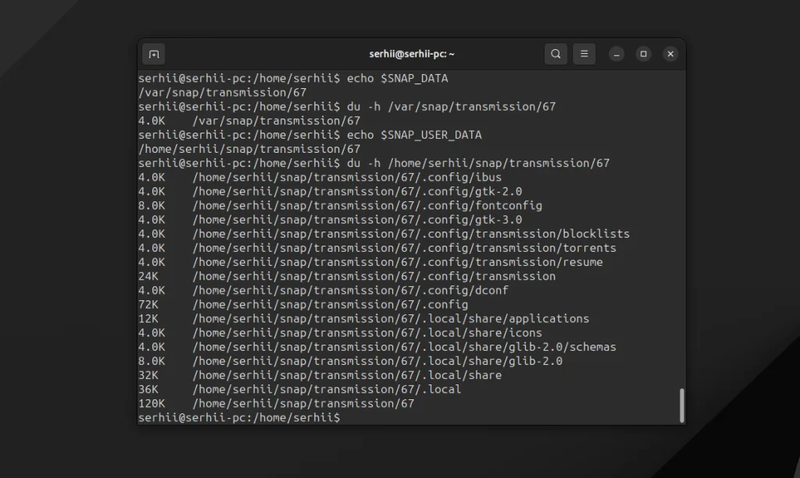Click the glib-2.0/schemas path line

(404, 347)
